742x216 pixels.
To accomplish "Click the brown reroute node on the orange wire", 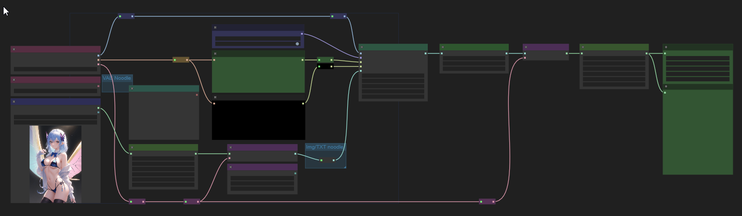I will click(x=181, y=60).
